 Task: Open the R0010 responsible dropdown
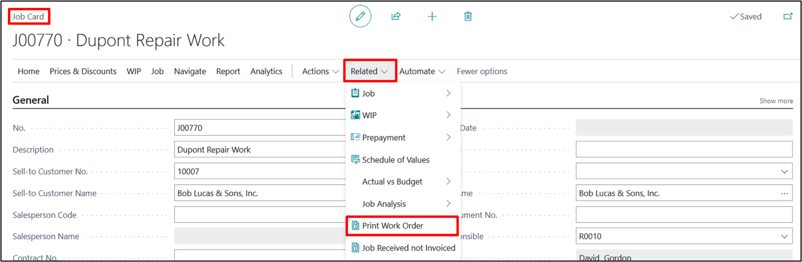[785, 236]
